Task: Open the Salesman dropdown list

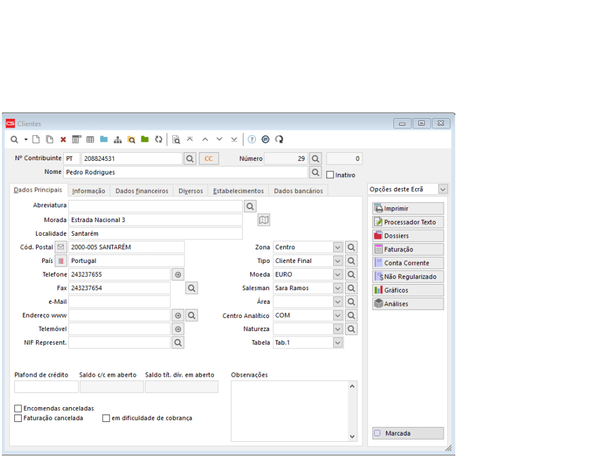Action: 338,288
